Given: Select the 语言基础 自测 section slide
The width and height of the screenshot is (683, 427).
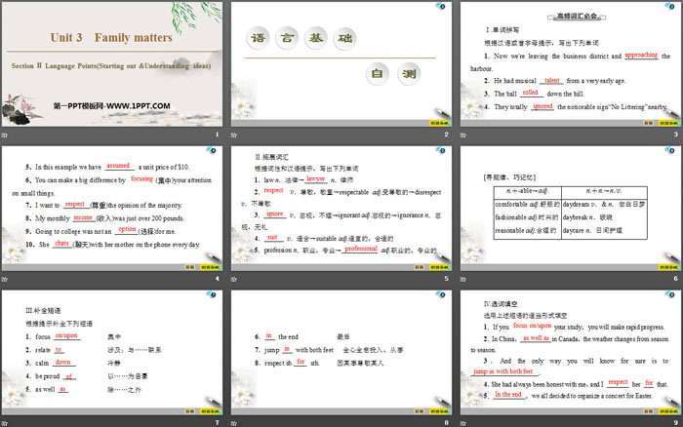Looking at the screenshot, I should click(340, 63).
